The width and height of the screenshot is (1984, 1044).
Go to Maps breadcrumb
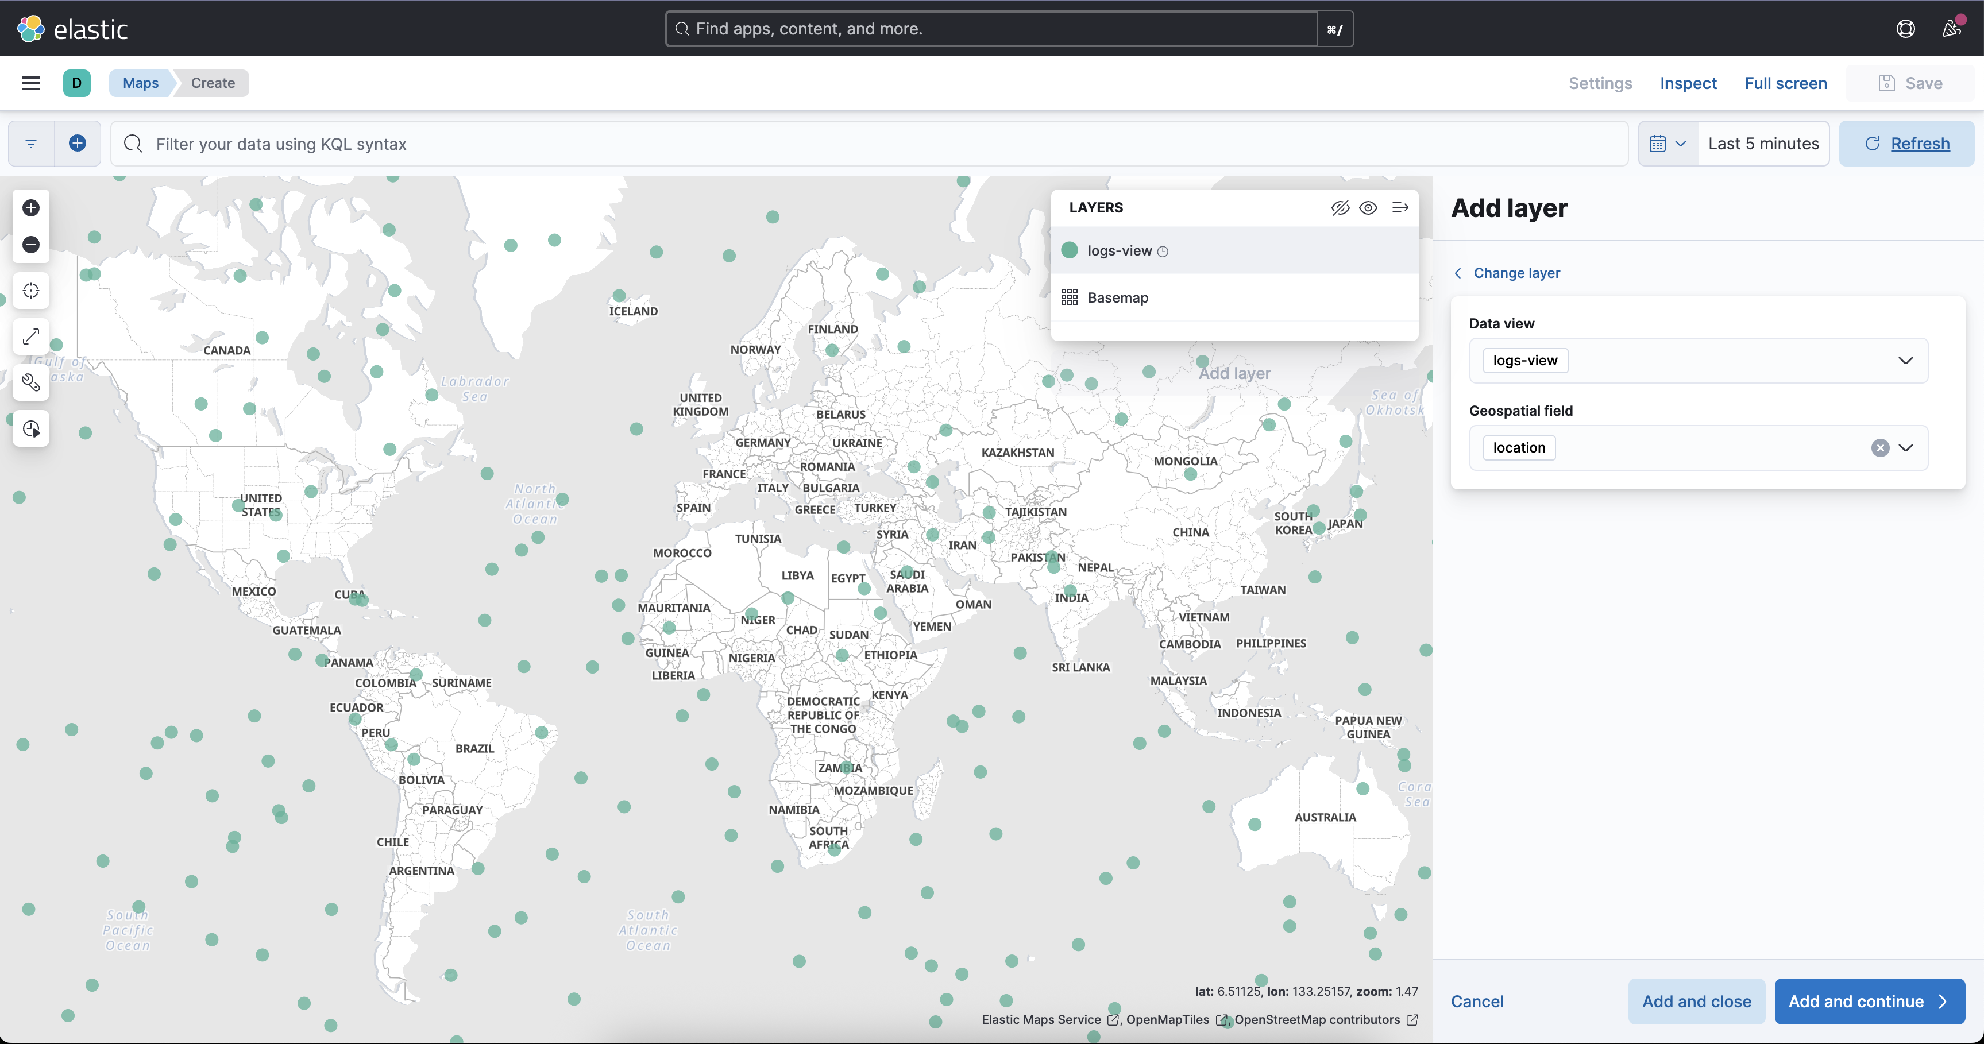[140, 83]
